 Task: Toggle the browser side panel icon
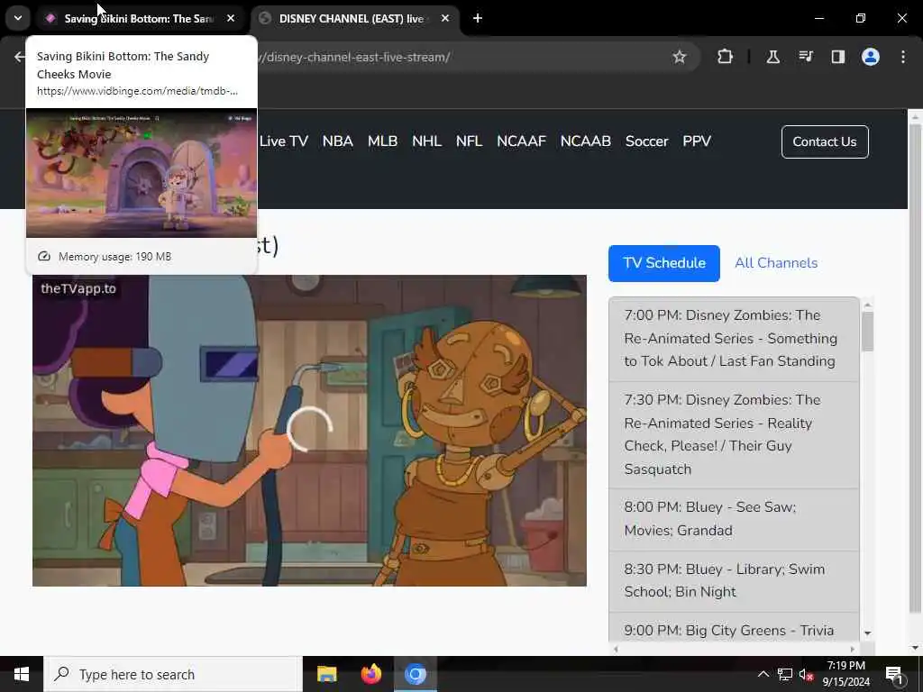coord(837,57)
